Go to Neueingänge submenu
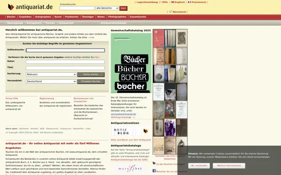This screenshot has height=175, width=281. pyautogui.click(x=15, y=23)
